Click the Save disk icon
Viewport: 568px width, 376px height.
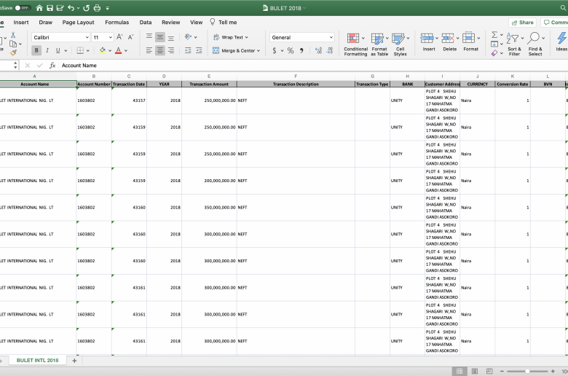[x=50, y=7]
